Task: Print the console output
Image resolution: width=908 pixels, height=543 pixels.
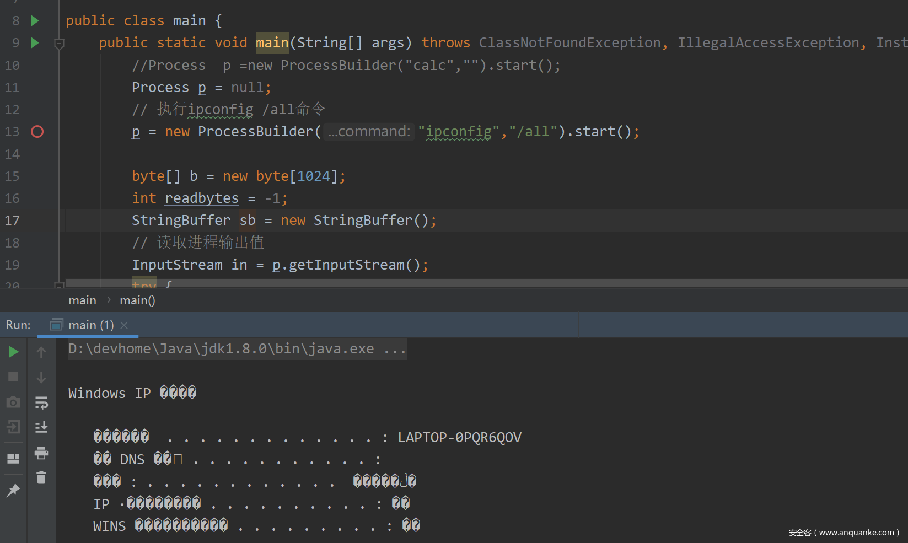Action: click(x=41, y=453)
